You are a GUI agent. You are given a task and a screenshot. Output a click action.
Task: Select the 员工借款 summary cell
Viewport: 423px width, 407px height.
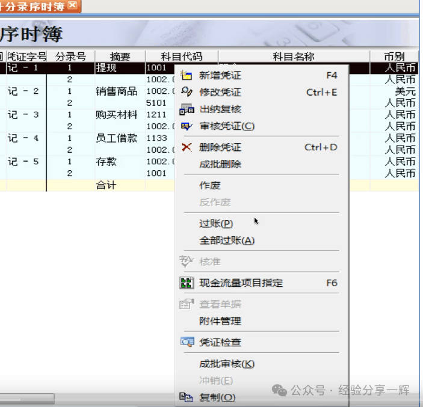point(117,138)
